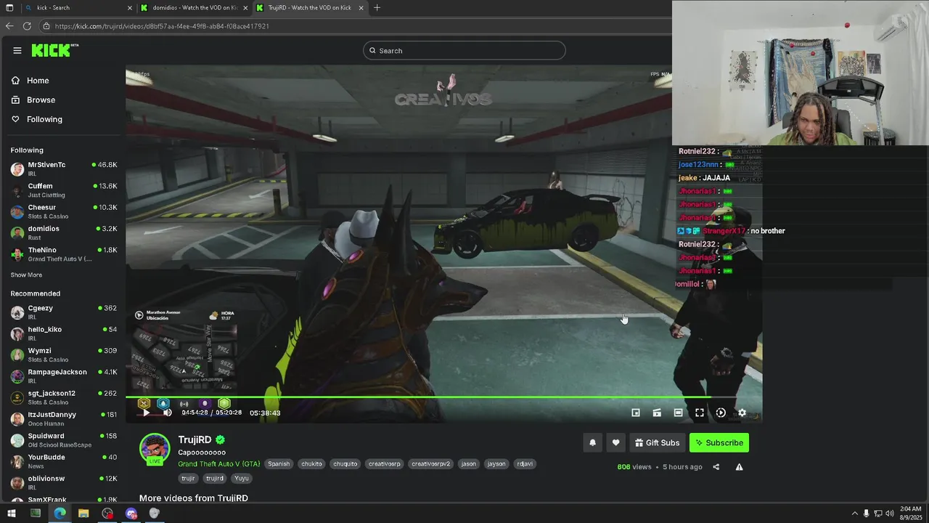929x523 pixels.
Task: Open the recommended channel sgt_jackson12
Action: (64, 397)
